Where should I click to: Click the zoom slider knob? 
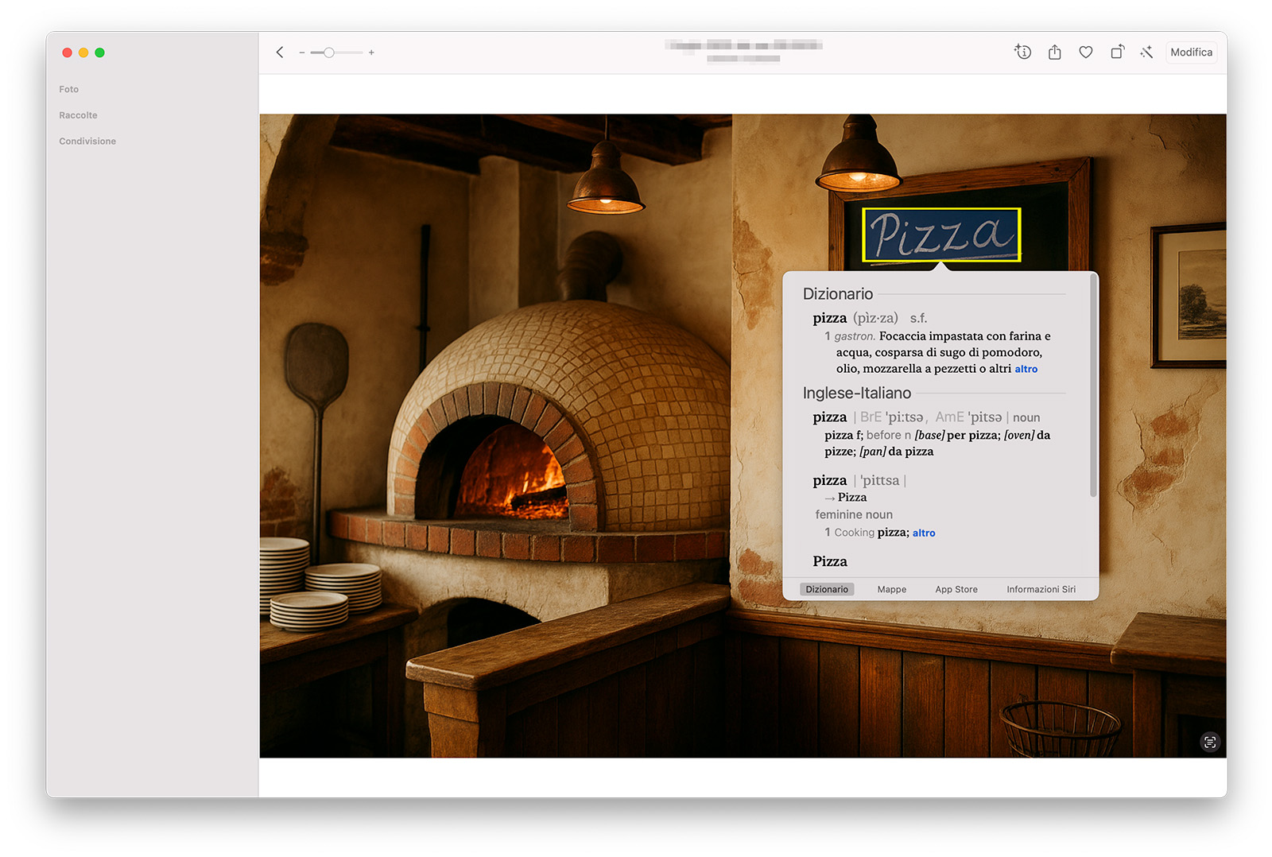coord(328,52)
